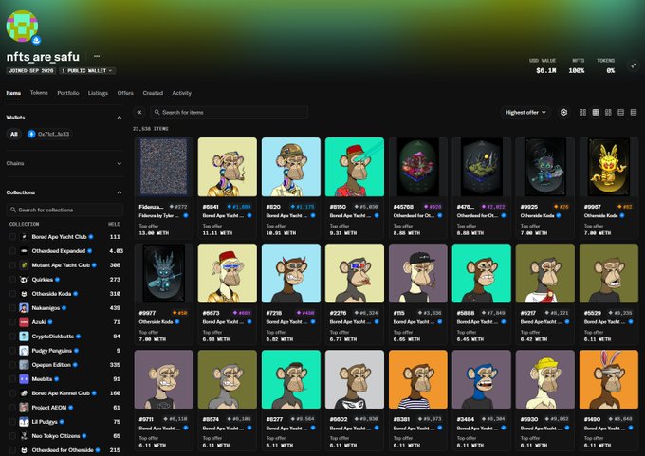
Task: Click the CryptoDickbutts collection logo
Action: tap(25, 337)
